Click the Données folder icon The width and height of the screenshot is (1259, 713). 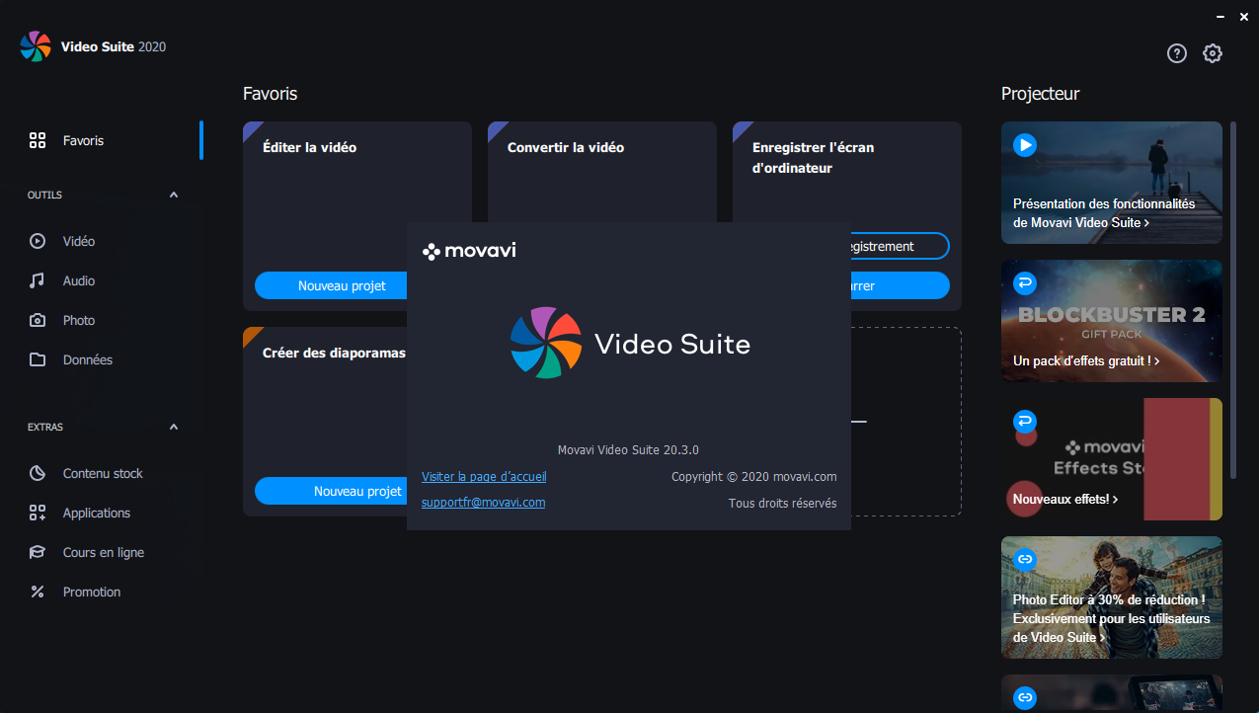[38, 359]
